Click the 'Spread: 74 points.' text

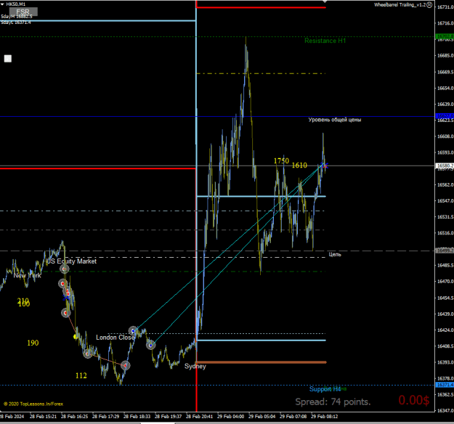(333, 401)
